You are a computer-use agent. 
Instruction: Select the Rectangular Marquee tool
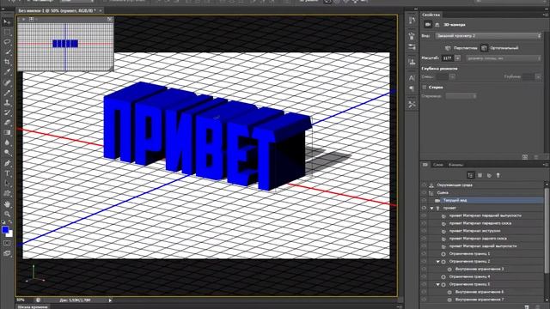pos(7,32)
